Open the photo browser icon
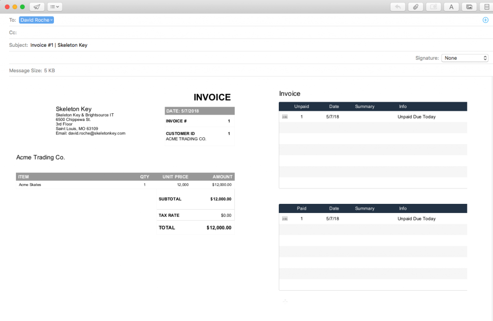493x321 pixels. [x=469, y=7]
